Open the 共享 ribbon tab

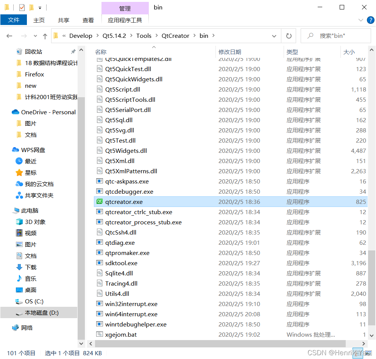click(64, 20)
